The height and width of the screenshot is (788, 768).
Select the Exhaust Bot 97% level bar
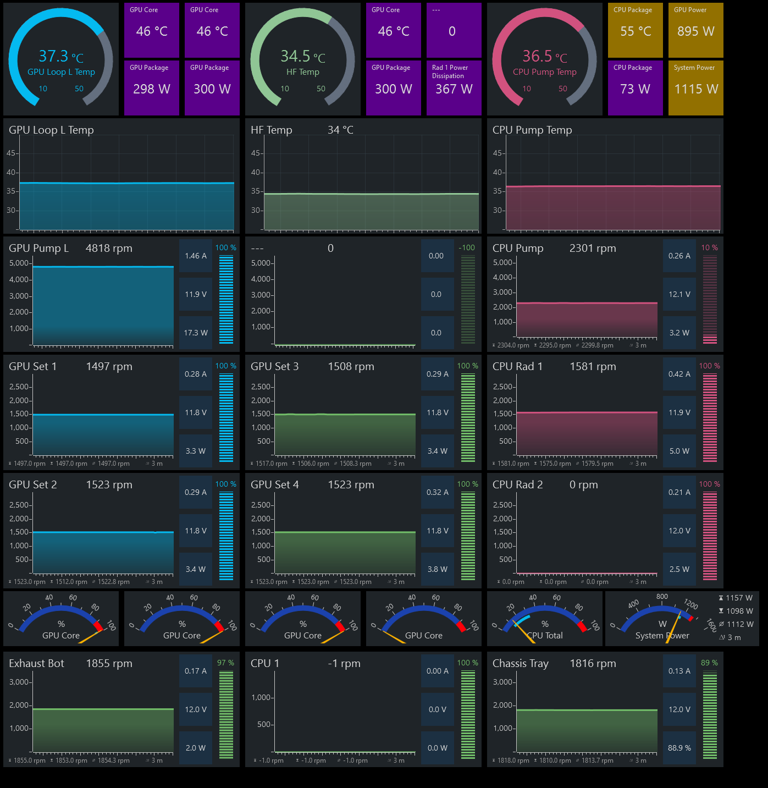(226, 714)
